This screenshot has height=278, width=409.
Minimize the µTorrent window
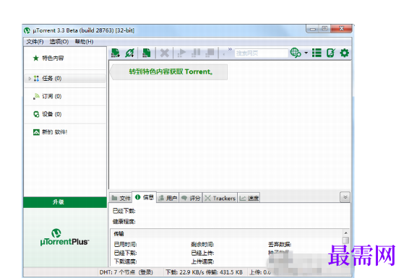click(313, 29)
